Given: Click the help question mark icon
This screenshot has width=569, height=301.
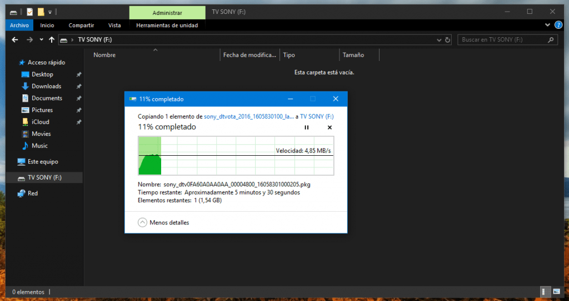Looking at the screenshot, I should click(x=558, y=25).
